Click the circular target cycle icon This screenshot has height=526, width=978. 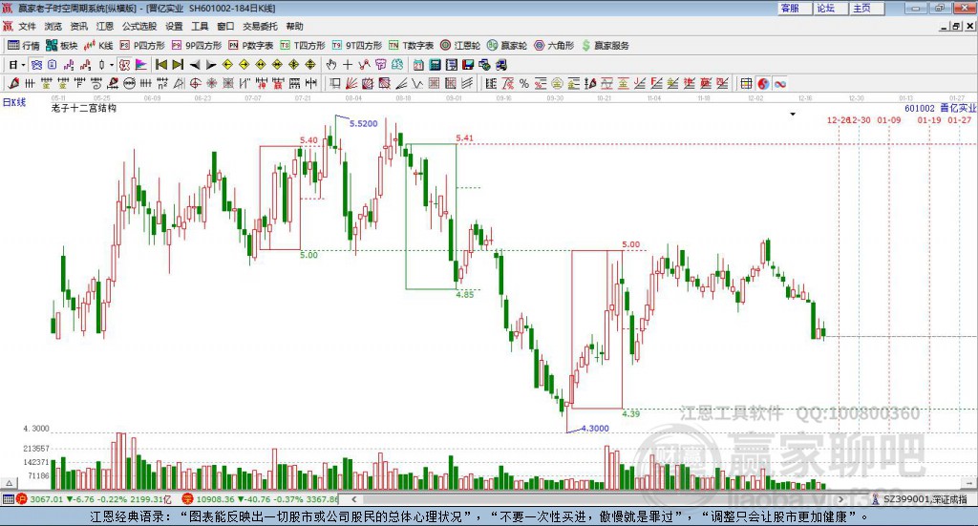[x=195, y=83]
